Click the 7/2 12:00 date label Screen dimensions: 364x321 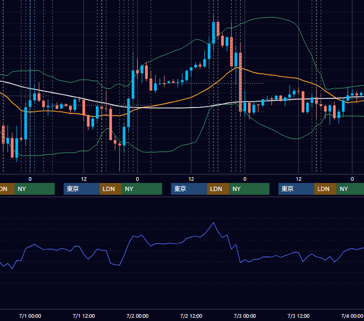[191, 316]
